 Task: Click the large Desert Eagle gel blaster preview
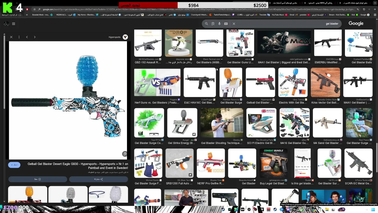click(68, 100)
